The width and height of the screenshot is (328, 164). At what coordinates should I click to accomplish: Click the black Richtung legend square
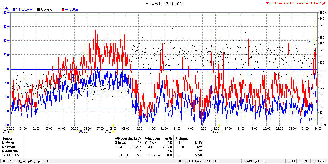[38, 10]
